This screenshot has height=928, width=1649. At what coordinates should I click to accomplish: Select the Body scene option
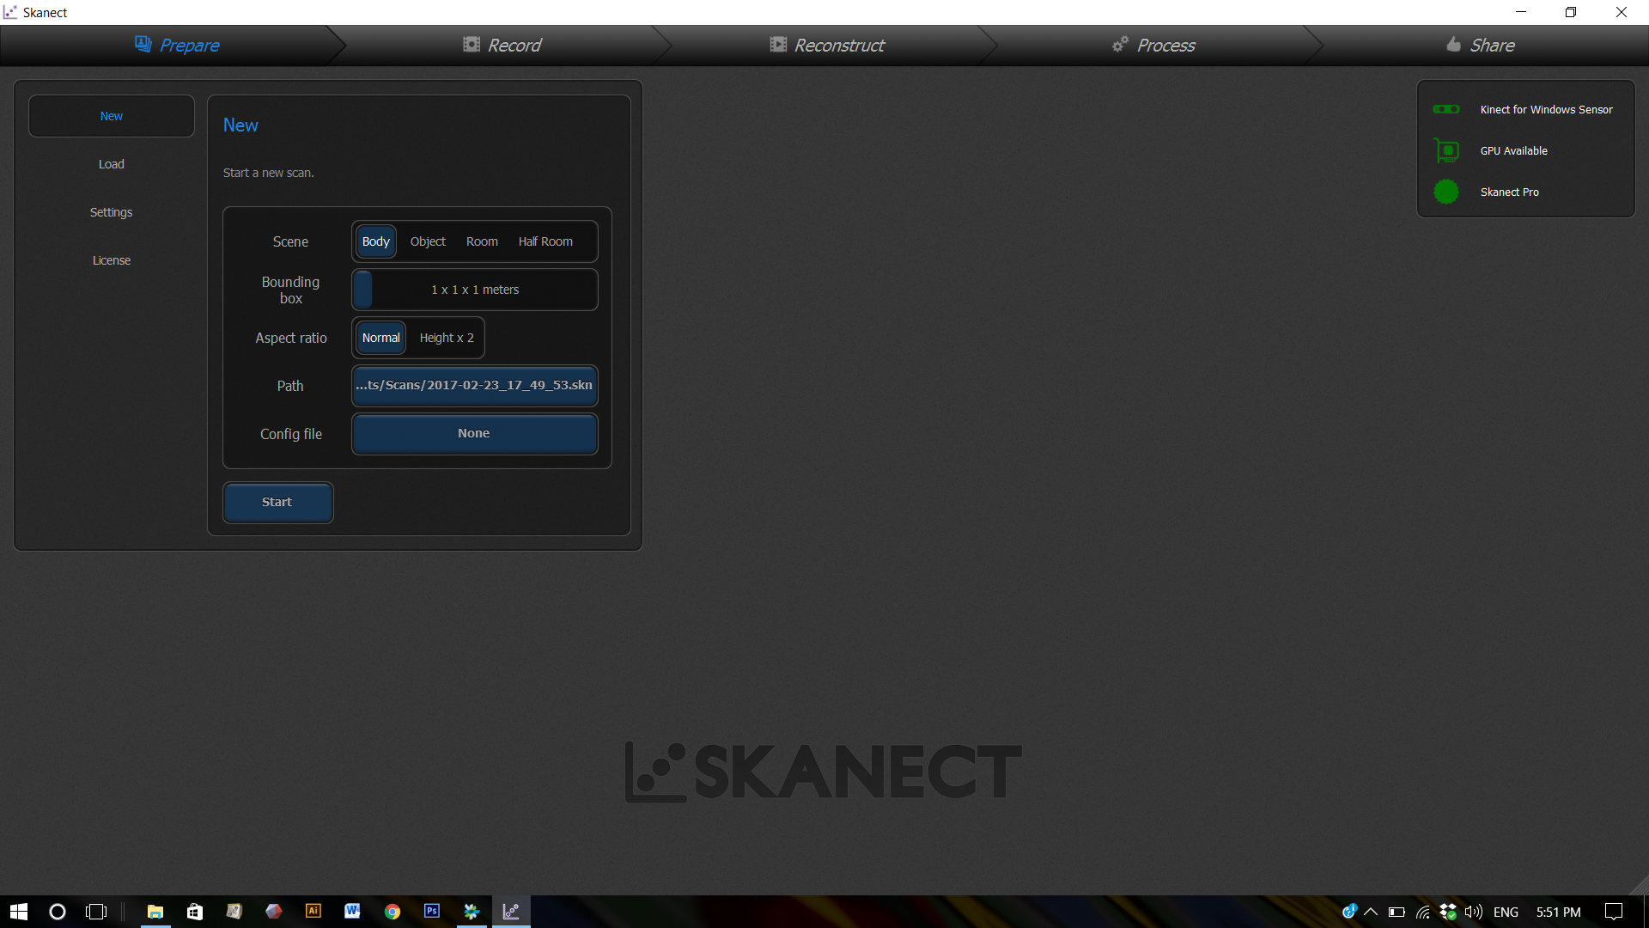pyautogui.click(x=375, y=241)
